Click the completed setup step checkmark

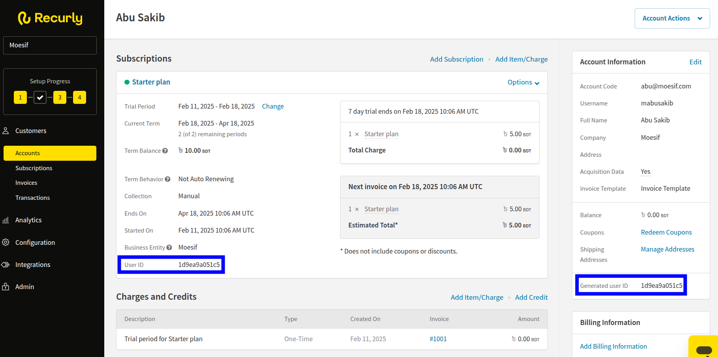coord(40,97)
